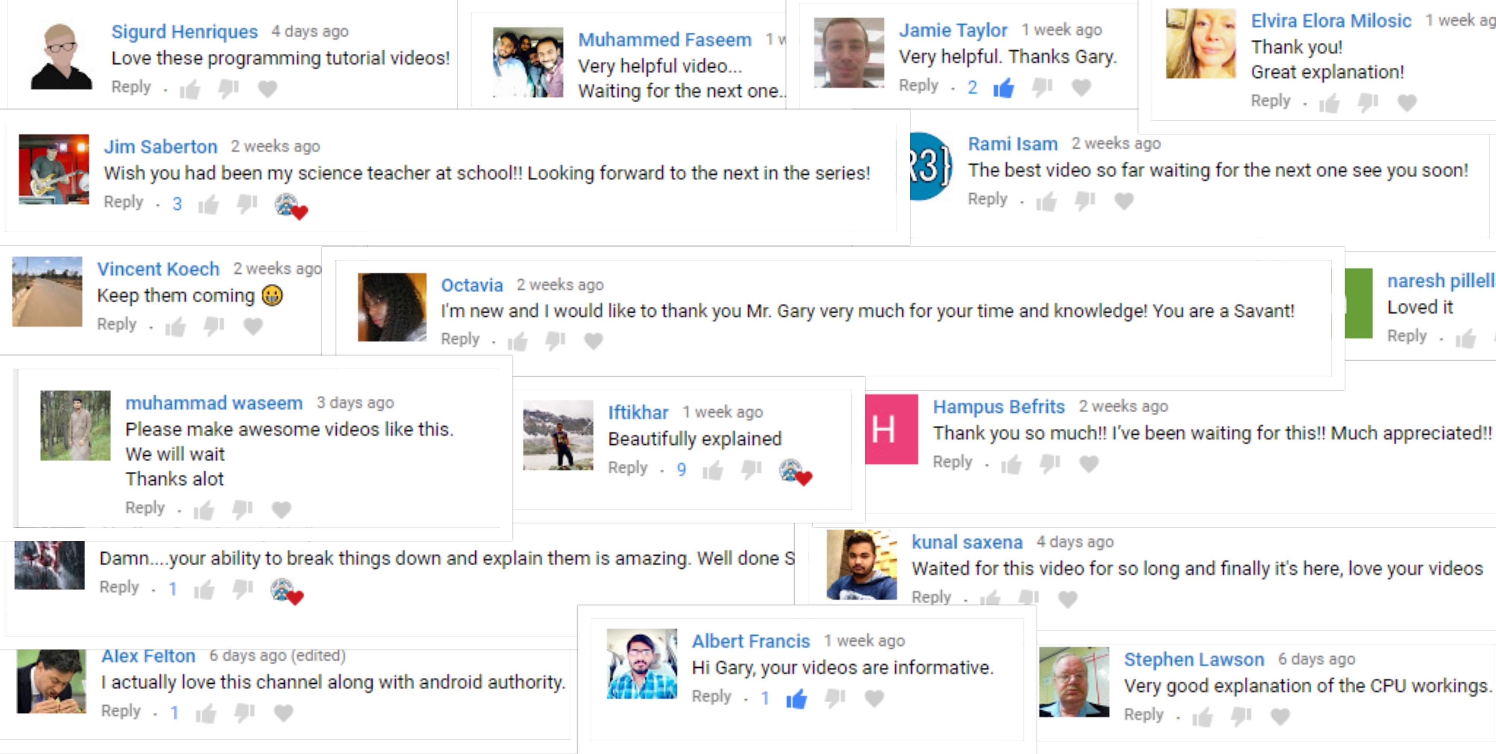Image resolution: width=1496 pixels, height=754 pixels.
Task: Toggle the blue like on Albert Francis' comment
Action: (796, 698)
